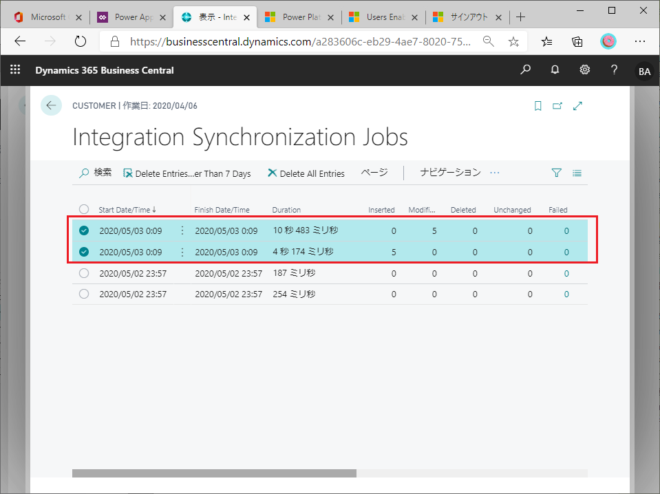This screenshot has height=494, width=660.
Task: Add page to favorites star
Action: point(513,41)
